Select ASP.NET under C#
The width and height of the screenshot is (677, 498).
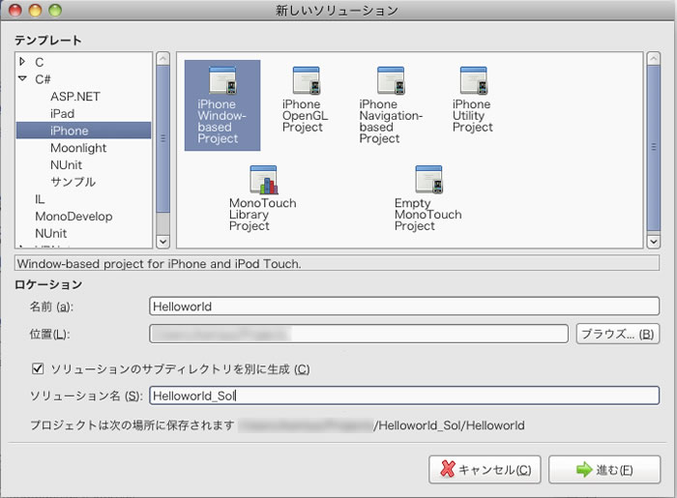tap(75, 97)
